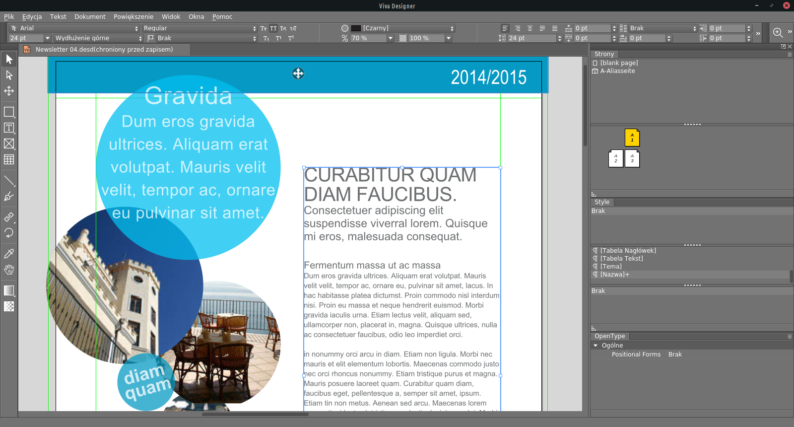The image size is (794, 427).
Task: Collapse the Ogólne section in OpenType panel
Action: tap(595, 346)
